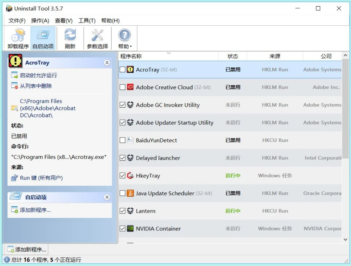This screenshot has height=266, width=351.
Task: Click the bottom 添加新程序... button
Action: coord(26,249)
